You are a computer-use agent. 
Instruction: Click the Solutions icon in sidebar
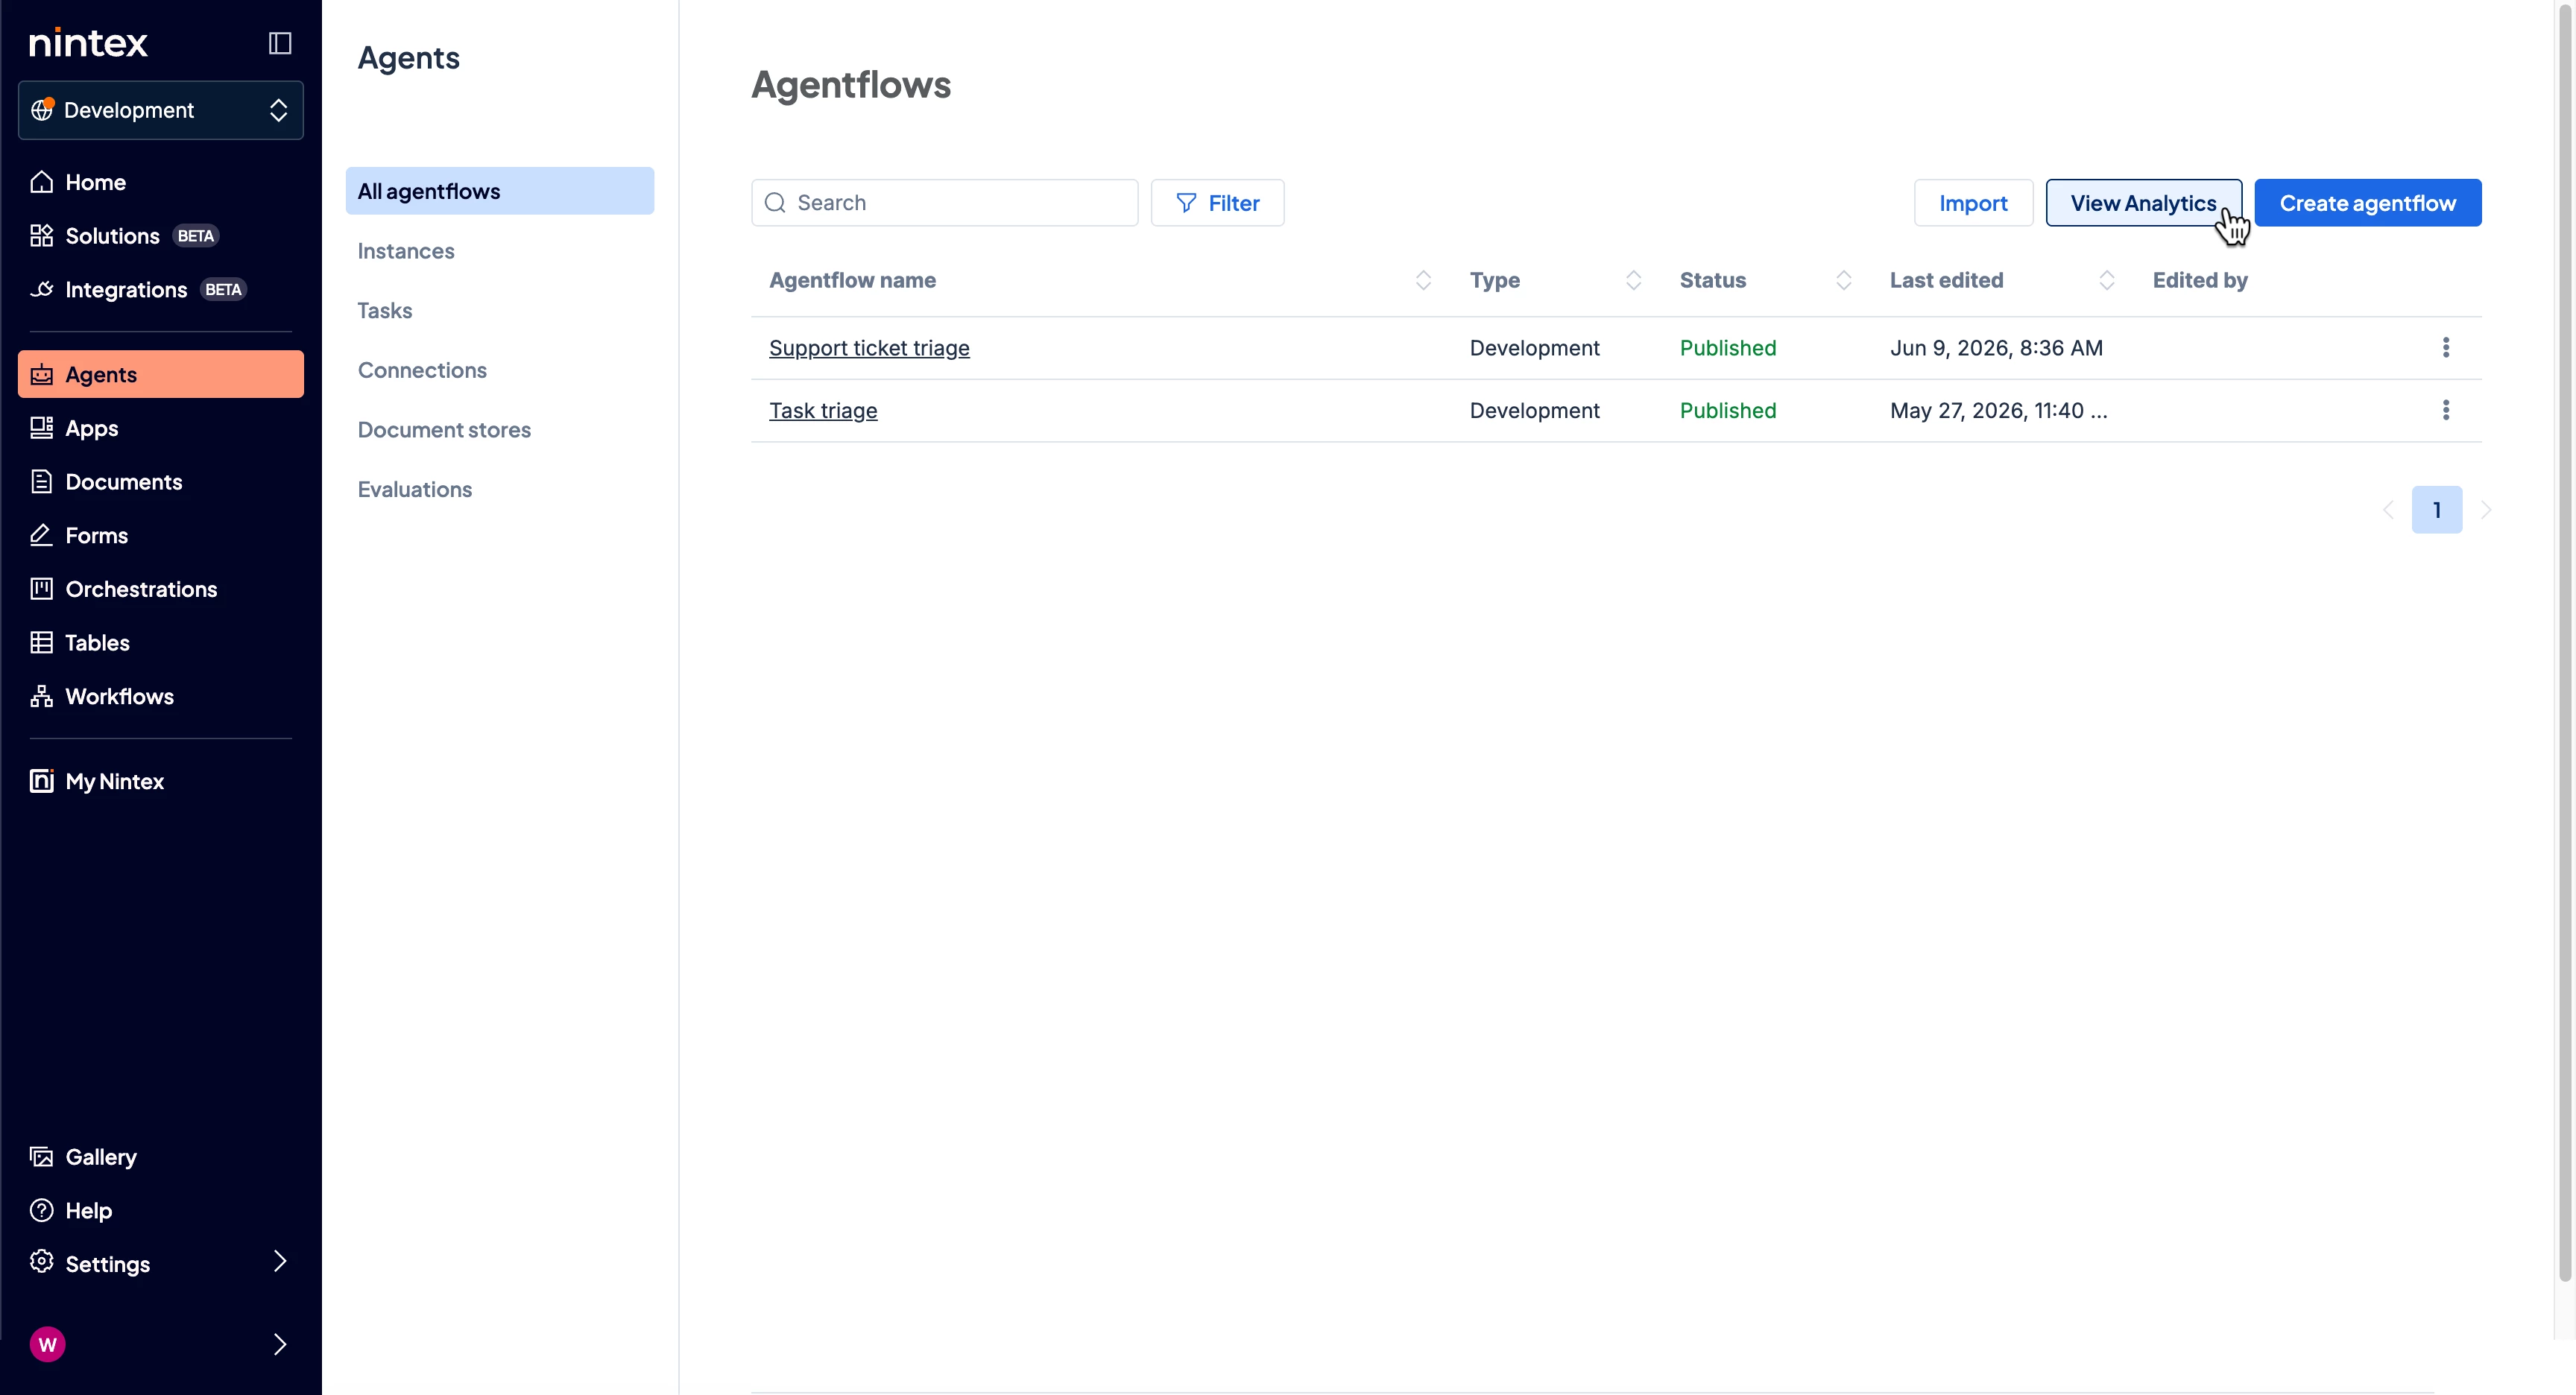pyautogui.click(x=41, y=236)
